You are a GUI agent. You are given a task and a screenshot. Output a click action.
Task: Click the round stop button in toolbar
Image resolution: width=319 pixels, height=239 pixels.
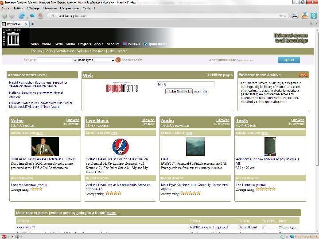point(40,15)
